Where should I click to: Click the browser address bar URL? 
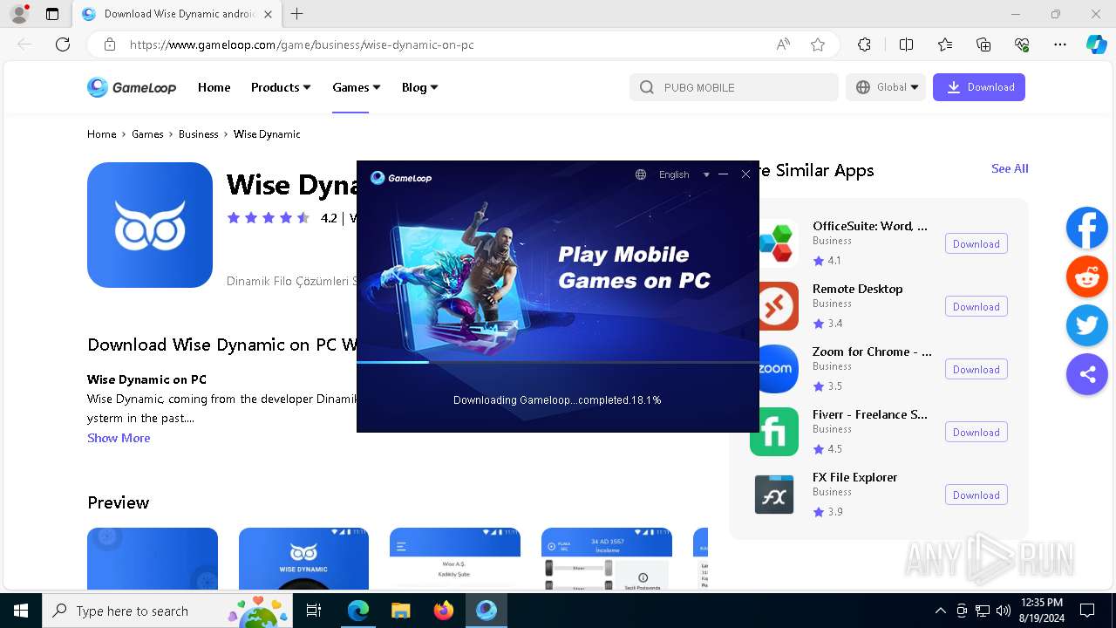tap(302, 44)
